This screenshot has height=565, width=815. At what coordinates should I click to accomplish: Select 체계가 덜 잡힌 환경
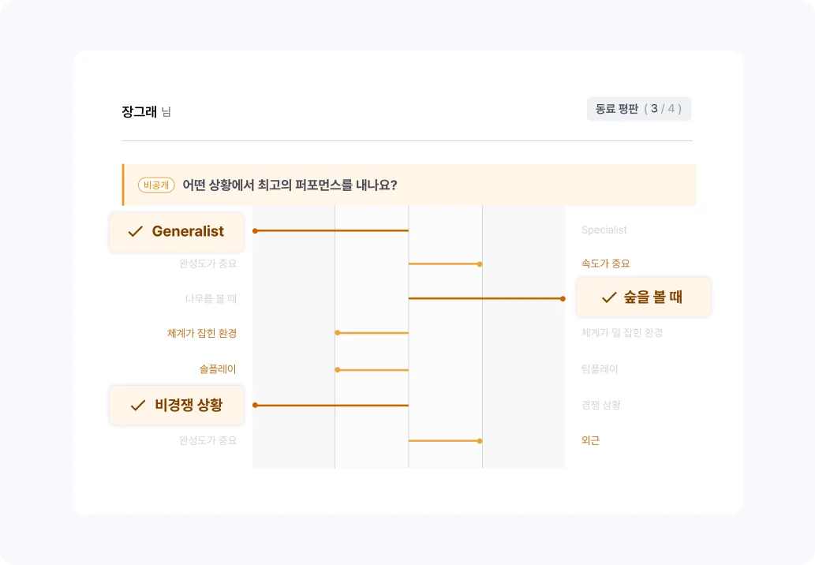pos(623,333)
